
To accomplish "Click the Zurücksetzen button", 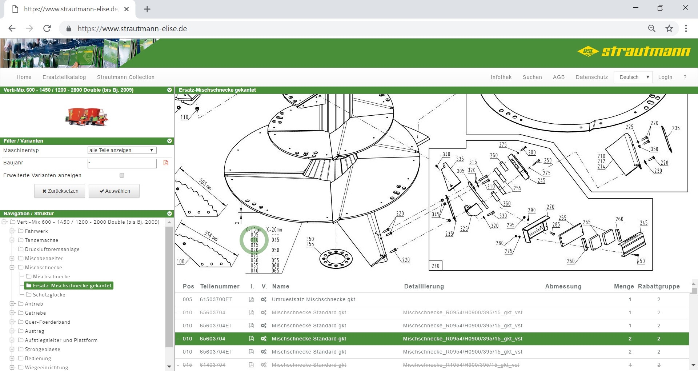I will coord(60,191).
